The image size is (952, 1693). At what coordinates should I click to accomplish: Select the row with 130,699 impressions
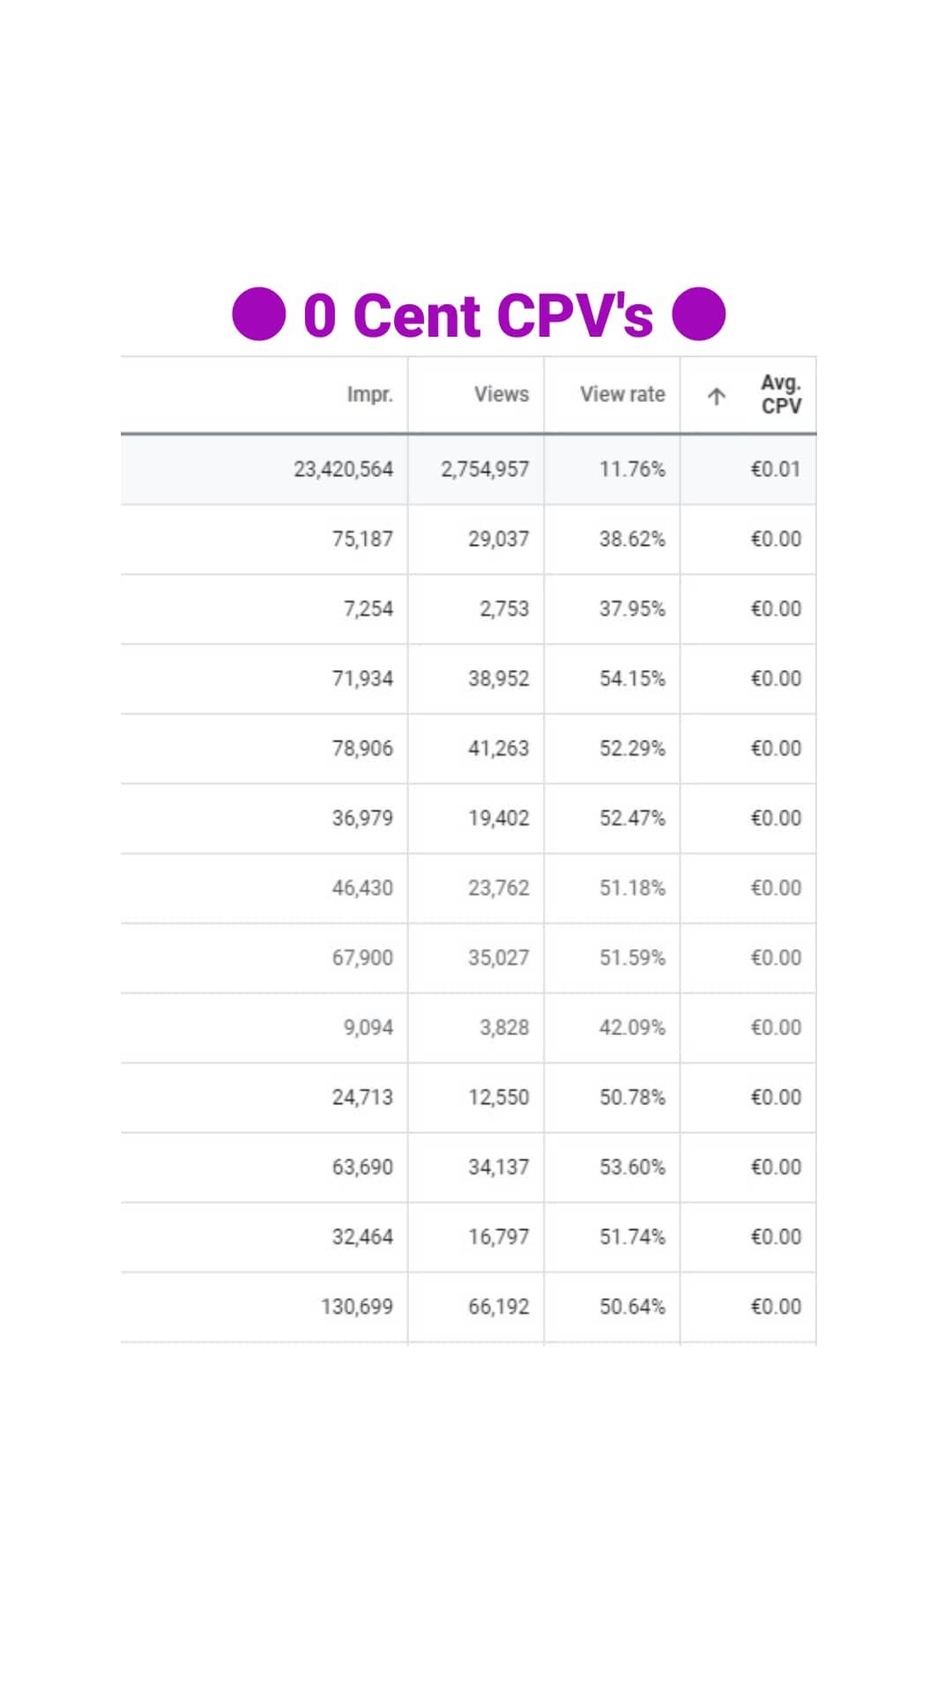[x=356, y=1307]
